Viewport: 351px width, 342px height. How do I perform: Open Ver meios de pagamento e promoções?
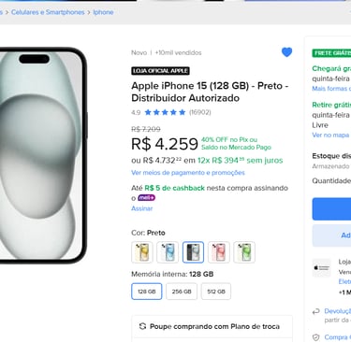188,173
